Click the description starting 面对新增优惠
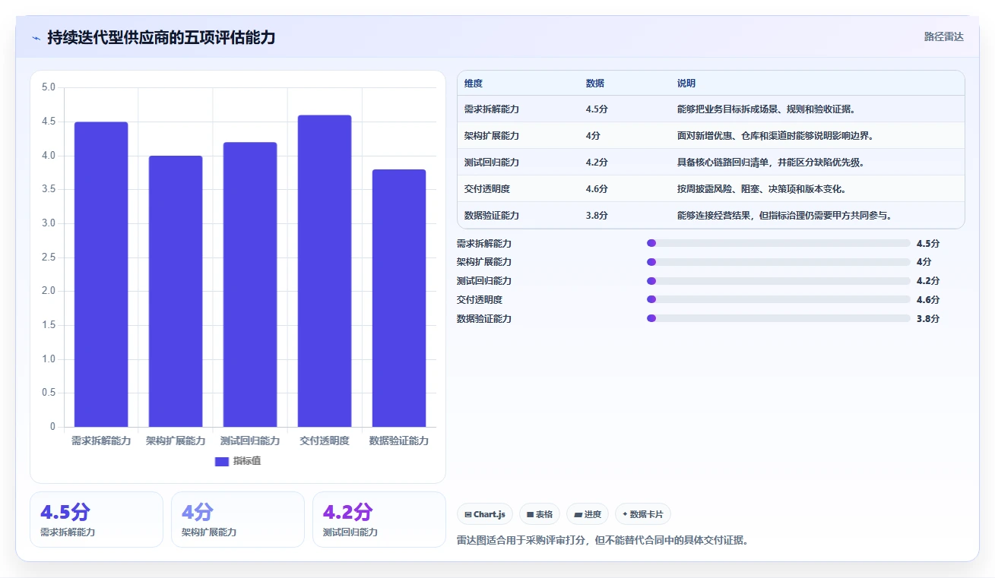Viewport: 995px width, 578px height. tap(775, 136)
